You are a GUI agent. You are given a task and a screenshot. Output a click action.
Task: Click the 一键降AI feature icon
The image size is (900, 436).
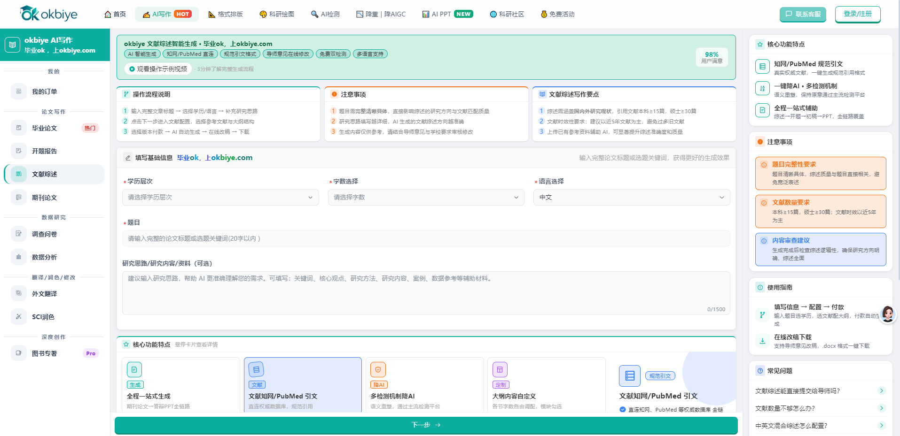pyautogui.click(x=762, y=89)
